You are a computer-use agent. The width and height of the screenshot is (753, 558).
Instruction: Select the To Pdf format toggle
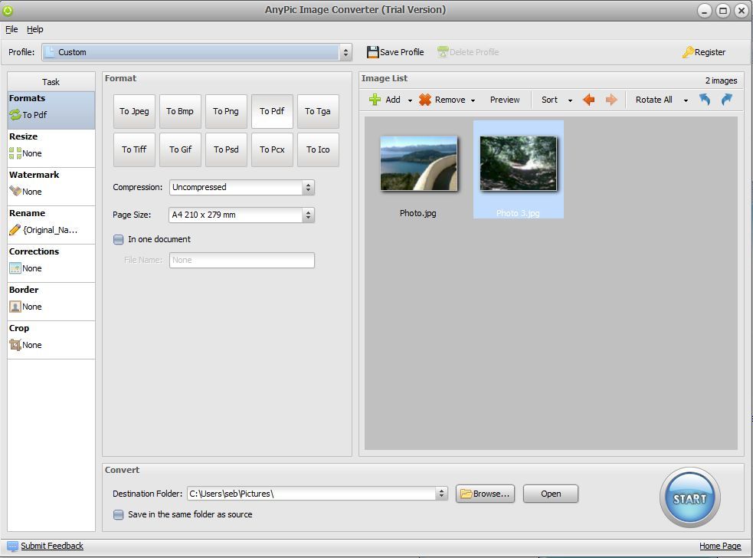[x=272, y=110]
